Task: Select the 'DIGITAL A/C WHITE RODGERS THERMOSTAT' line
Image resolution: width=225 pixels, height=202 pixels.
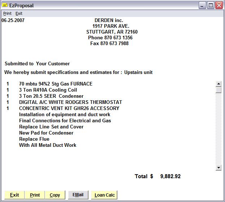Action: pyautogui.click(x=70, y=102)
